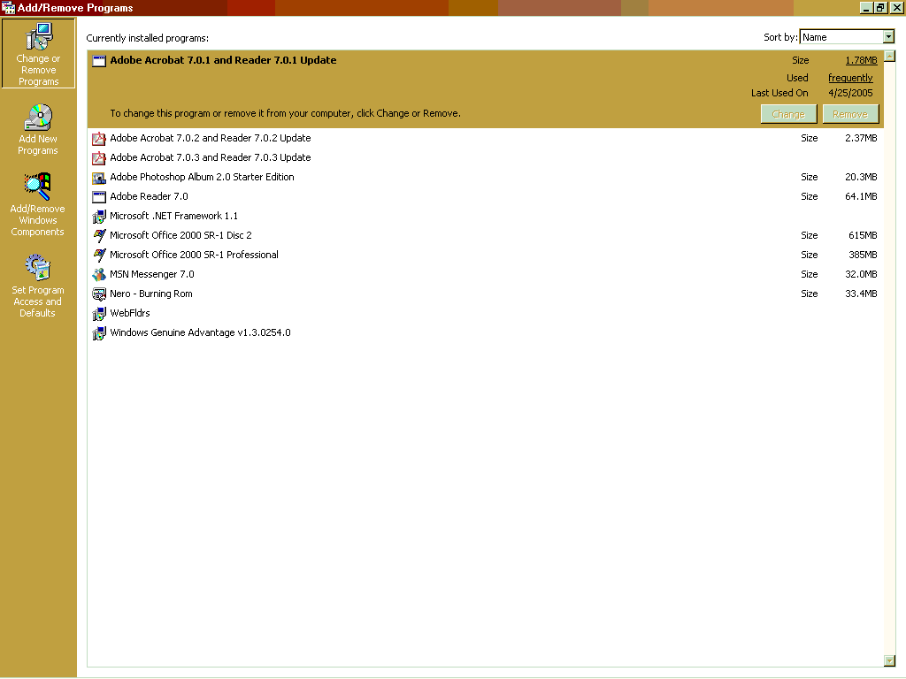Click the MSN Messenger 7.0 icon
The image size is (906, 679).
99,275
